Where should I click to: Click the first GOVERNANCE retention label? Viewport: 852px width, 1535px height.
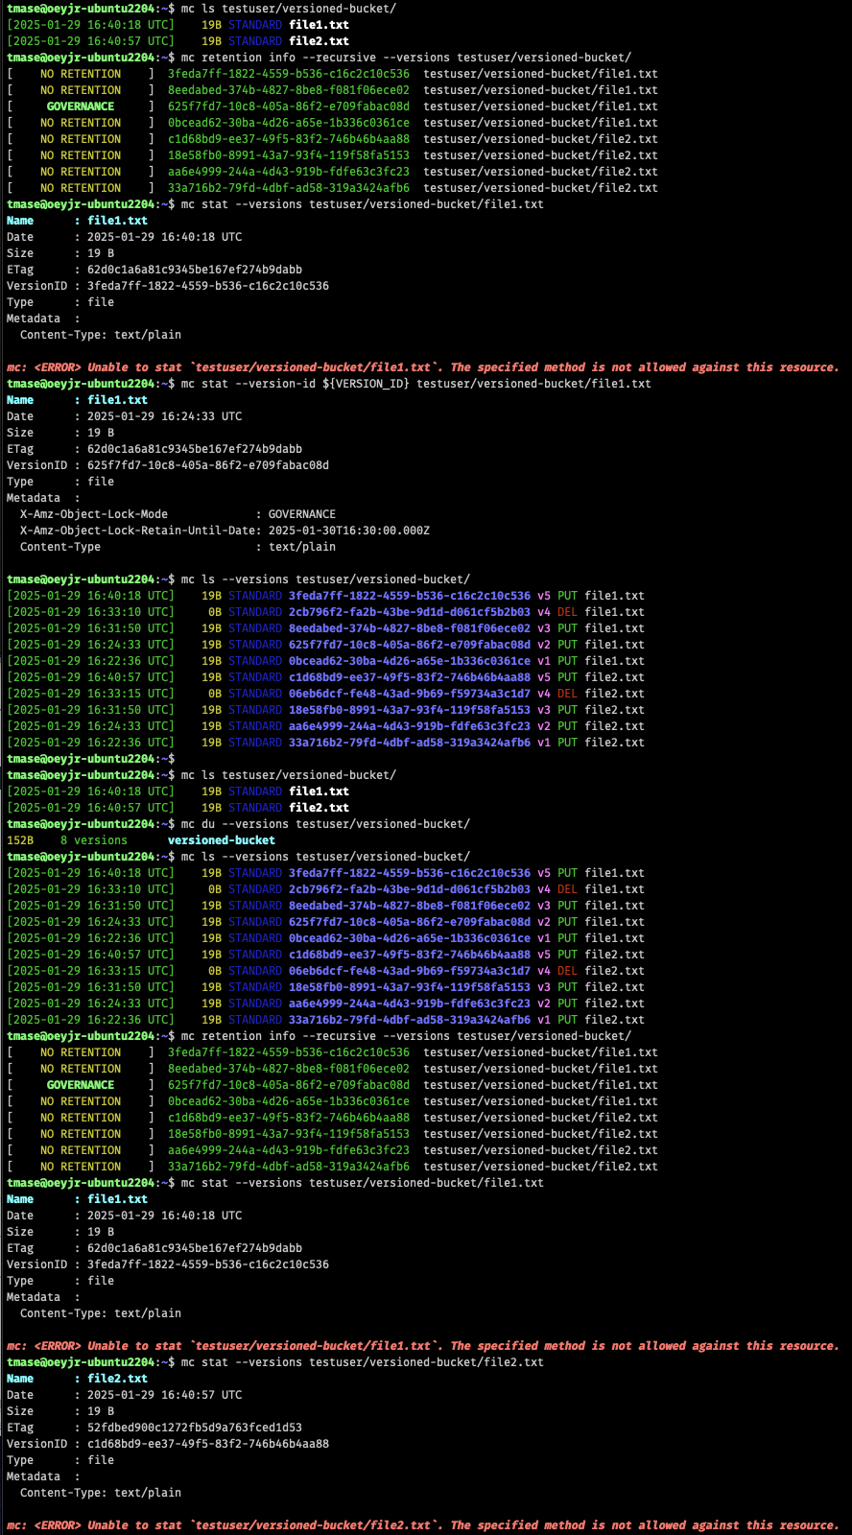click(x=81, y=106)
